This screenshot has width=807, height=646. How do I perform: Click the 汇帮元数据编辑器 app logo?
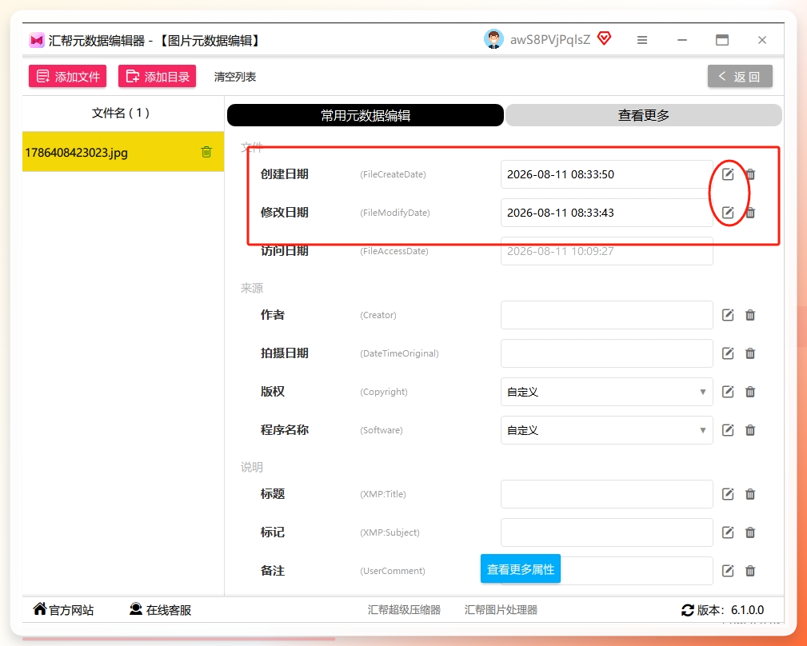click(37, 40)
